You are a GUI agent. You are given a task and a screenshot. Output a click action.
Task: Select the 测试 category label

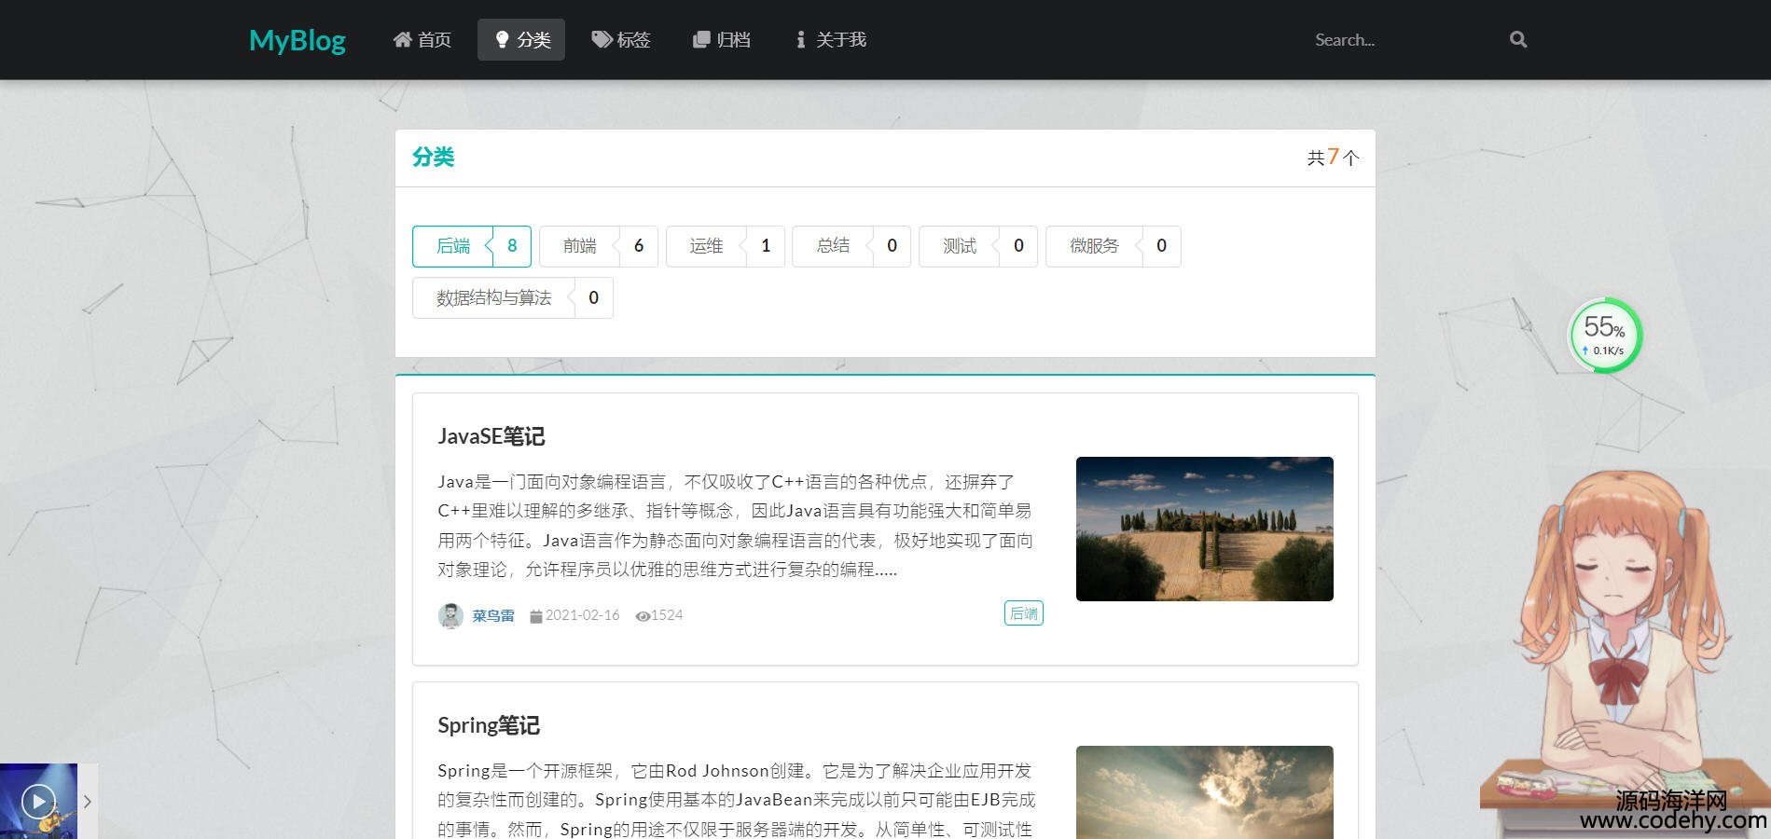pos(959,246)
